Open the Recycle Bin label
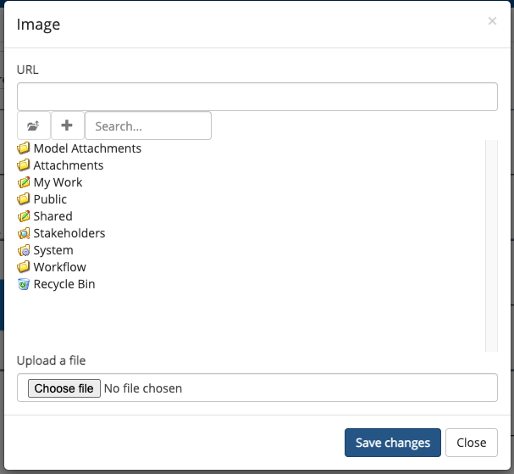 64,284
